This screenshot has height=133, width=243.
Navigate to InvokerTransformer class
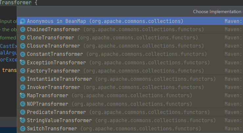(130, 87)
